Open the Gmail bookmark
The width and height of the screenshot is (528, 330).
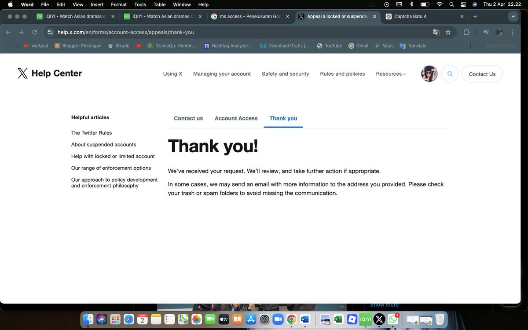coord(358,46)
